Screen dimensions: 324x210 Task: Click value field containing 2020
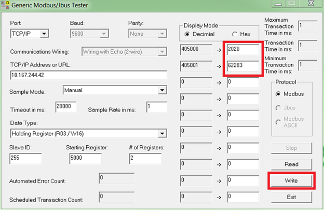pyautogui.click(x=243, y=49)
